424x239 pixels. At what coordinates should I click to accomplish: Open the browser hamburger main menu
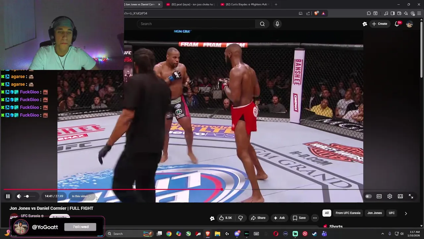pyautogui.click(x=419, y=13)
